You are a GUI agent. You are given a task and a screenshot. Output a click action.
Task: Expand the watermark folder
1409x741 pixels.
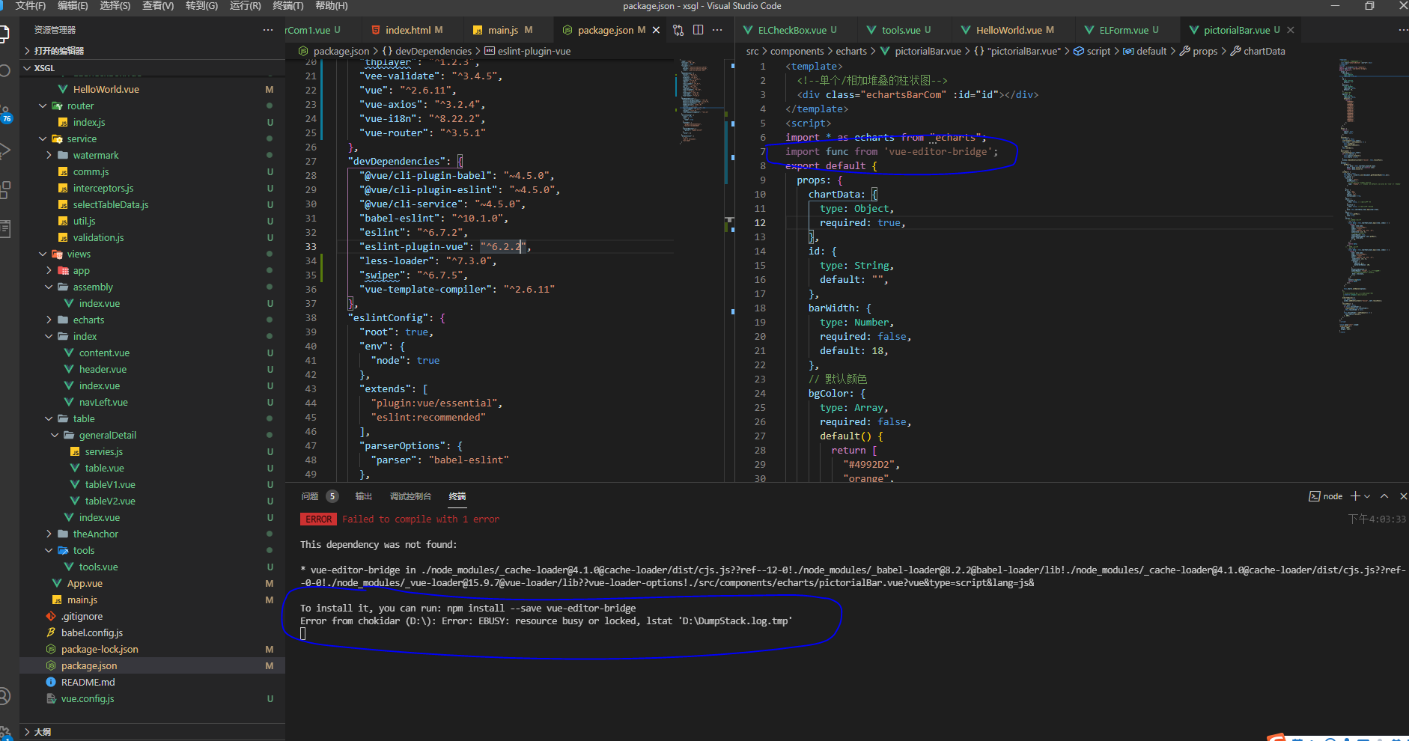tap(152, 155)
